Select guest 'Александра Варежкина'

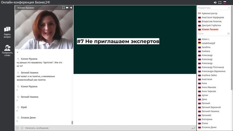tap(213, 71)
